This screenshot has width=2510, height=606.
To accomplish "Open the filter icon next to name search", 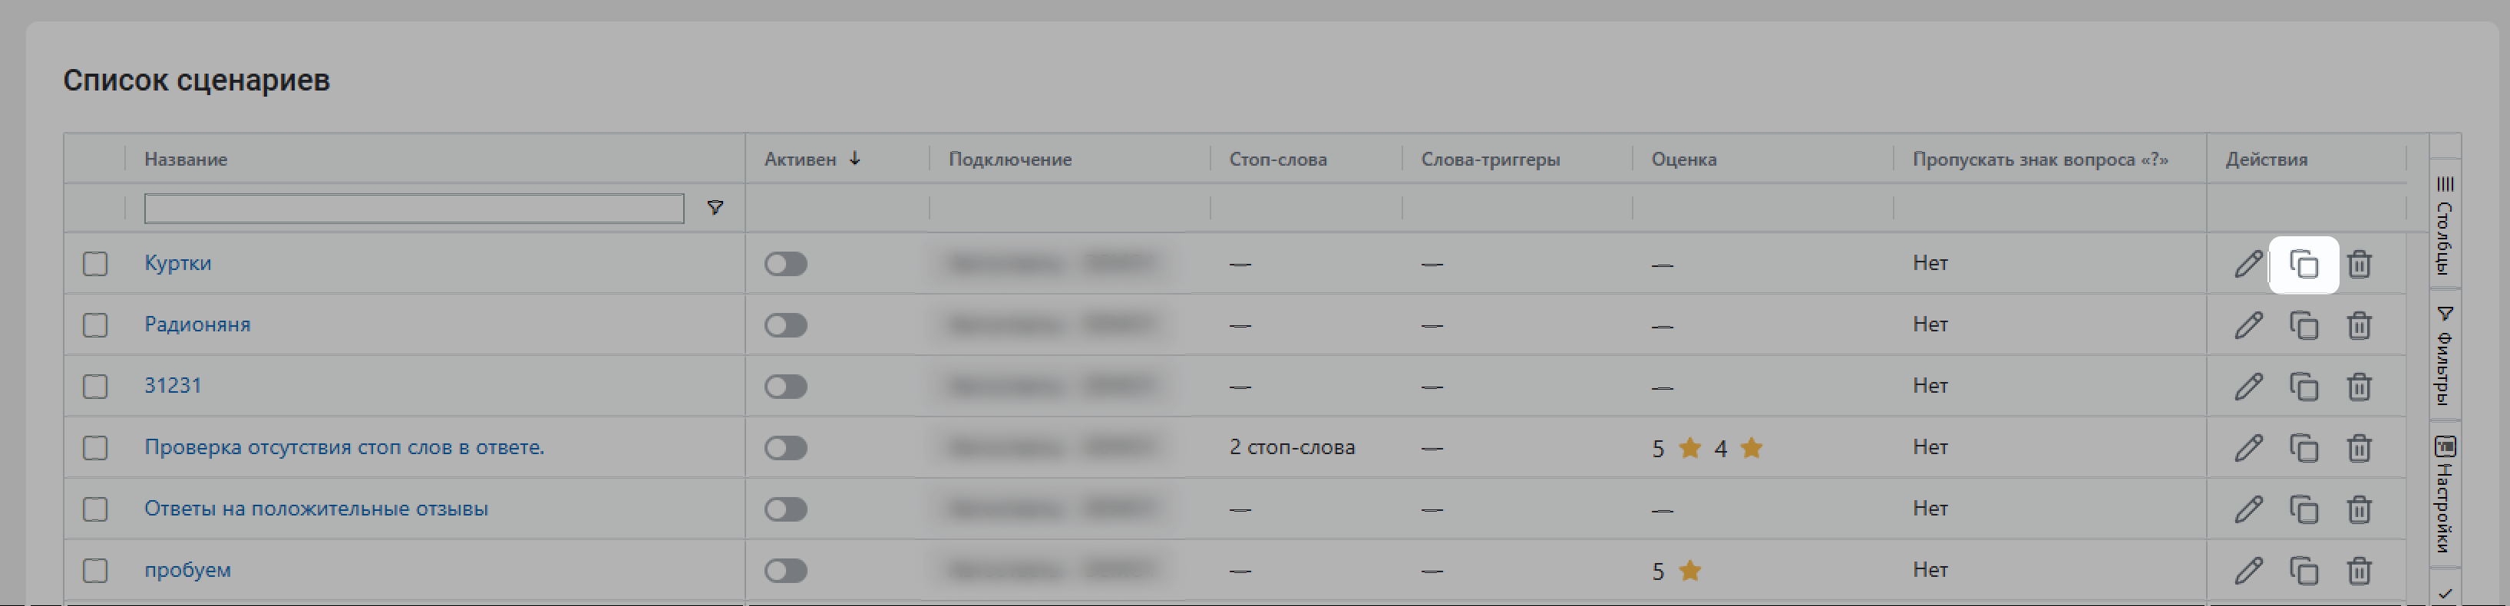I will click(715, 208).
